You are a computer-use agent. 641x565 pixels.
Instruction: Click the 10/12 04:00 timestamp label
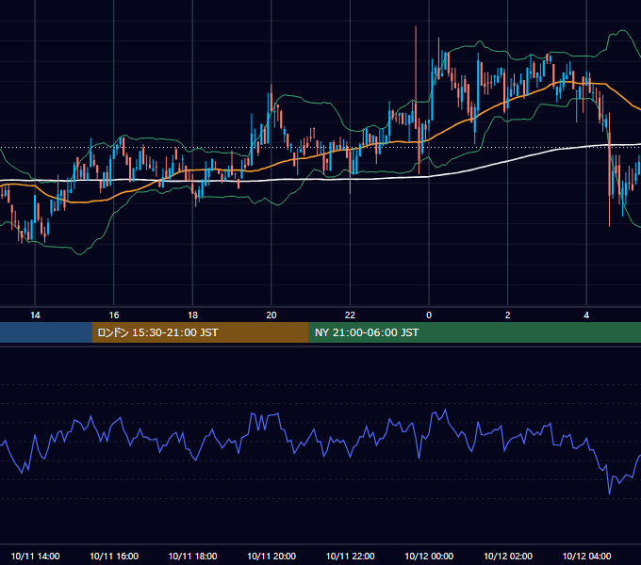(x=586, y=556)
